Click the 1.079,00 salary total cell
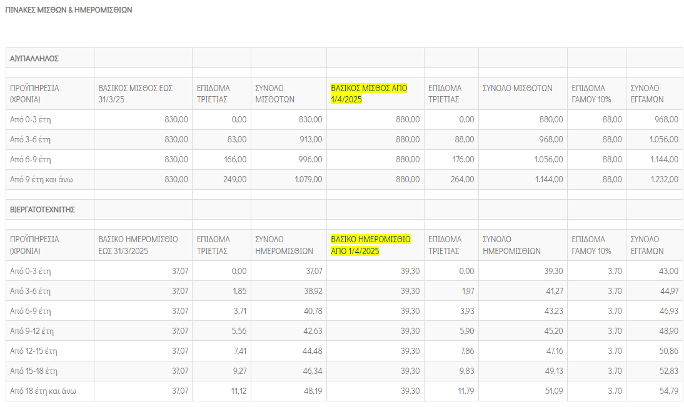 click(308, 180)
